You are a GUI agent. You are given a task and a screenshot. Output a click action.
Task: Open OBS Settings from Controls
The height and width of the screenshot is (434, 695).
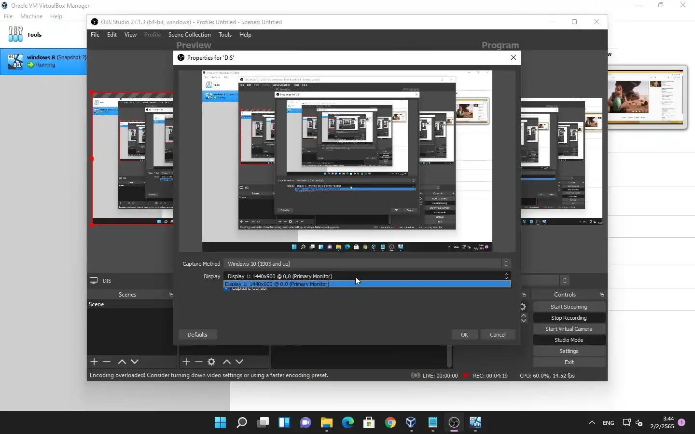(569, 351)
